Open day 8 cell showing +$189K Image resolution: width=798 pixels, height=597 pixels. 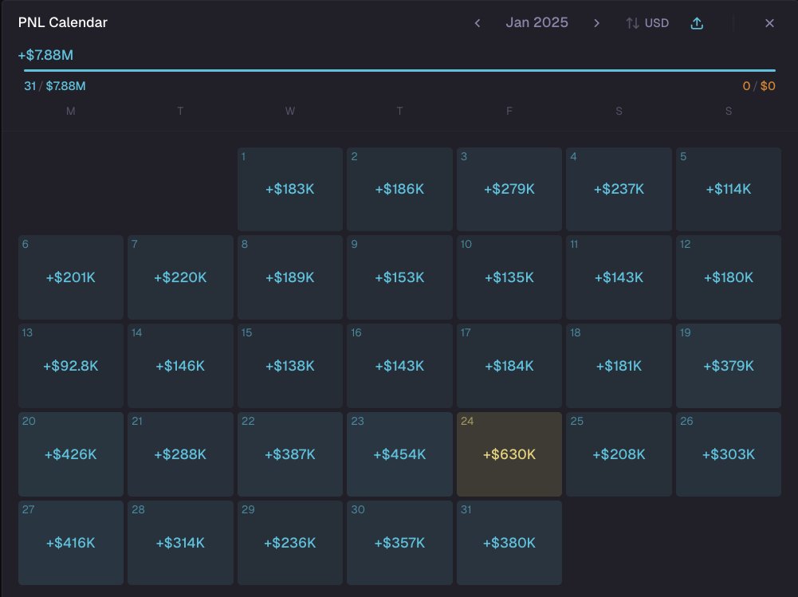coord(290,277)
